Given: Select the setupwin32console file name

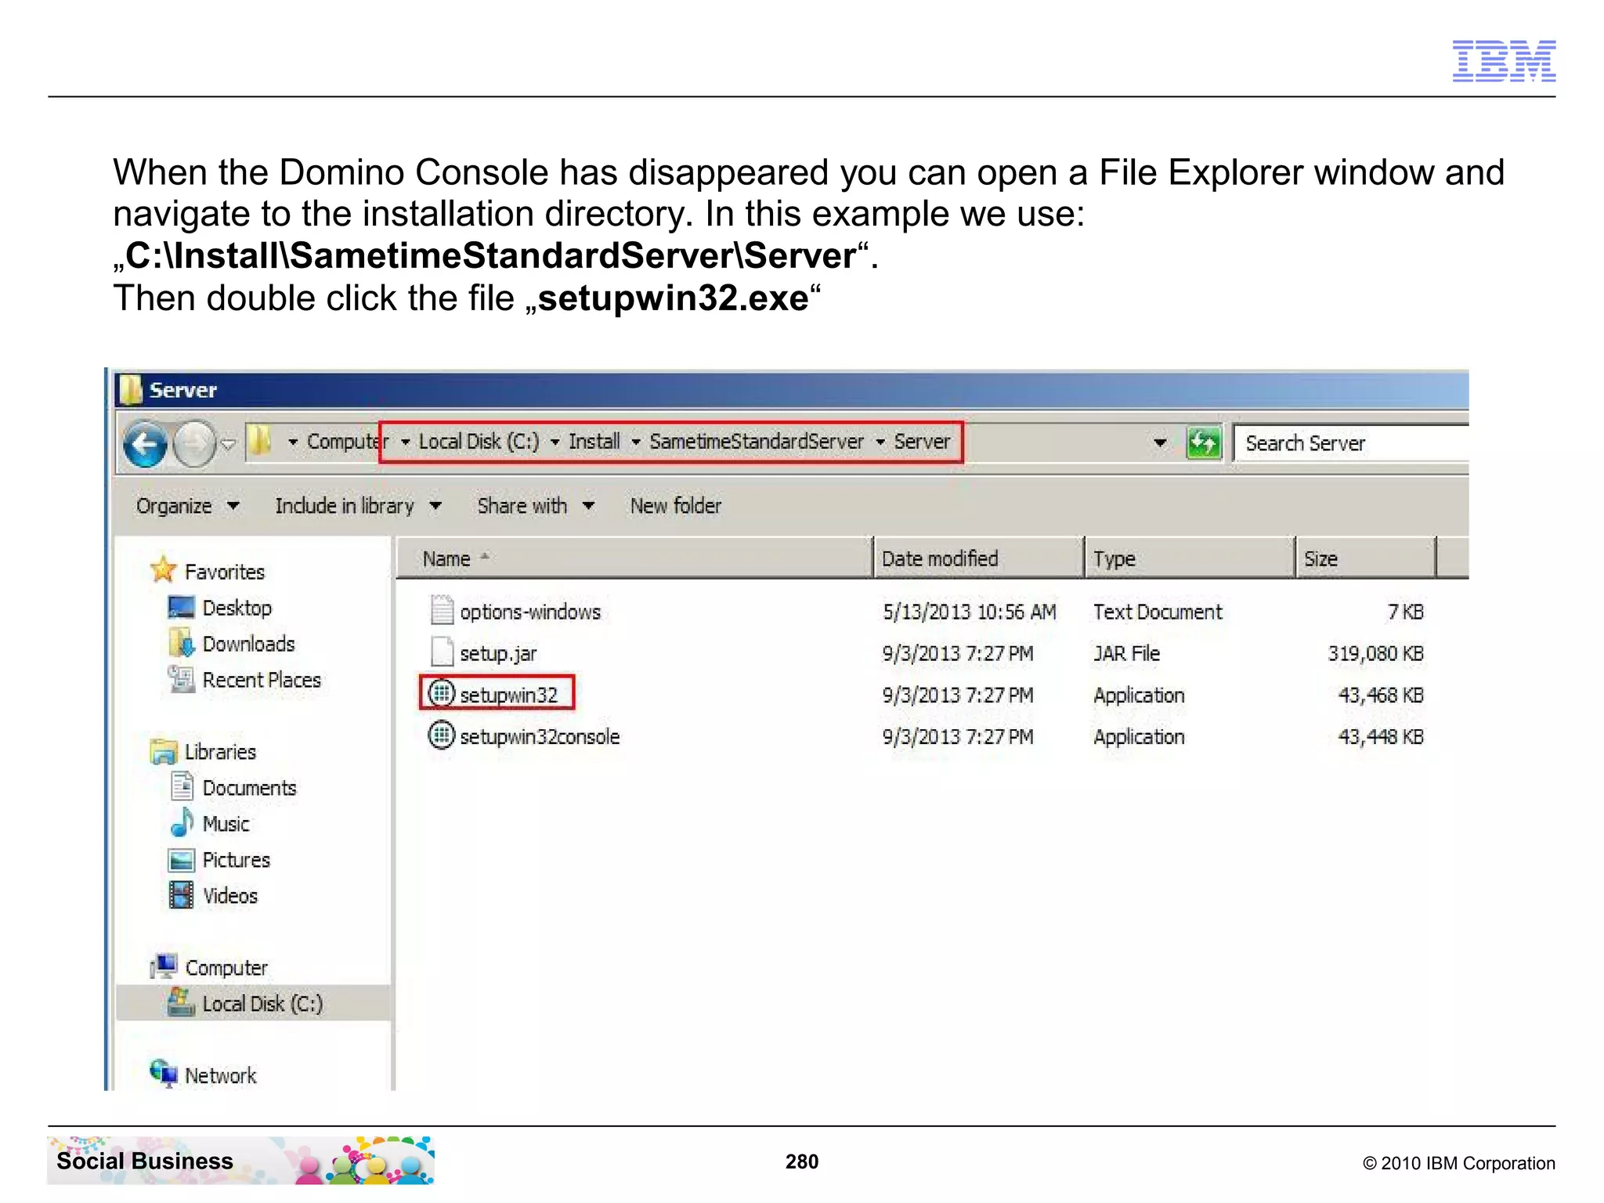Looking at the screenshot, I should coord(540,737).
